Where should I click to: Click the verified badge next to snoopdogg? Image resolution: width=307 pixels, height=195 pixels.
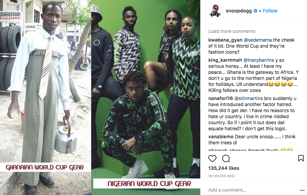[x=255, y=11]
